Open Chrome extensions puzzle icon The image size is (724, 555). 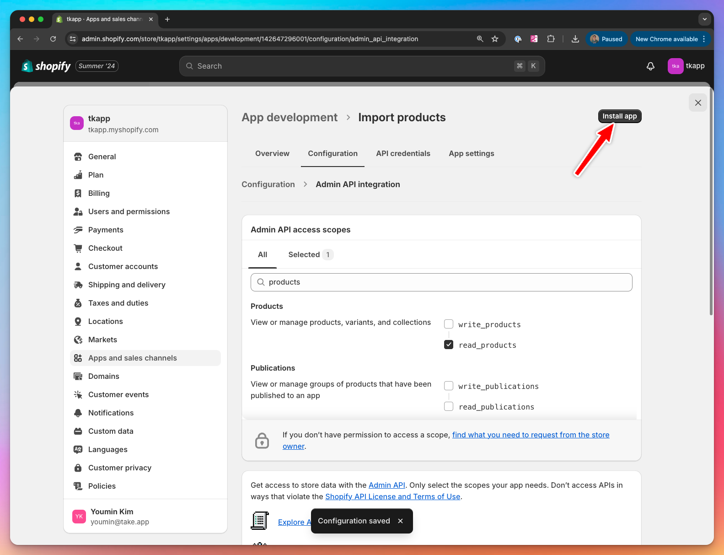(551, 39)
